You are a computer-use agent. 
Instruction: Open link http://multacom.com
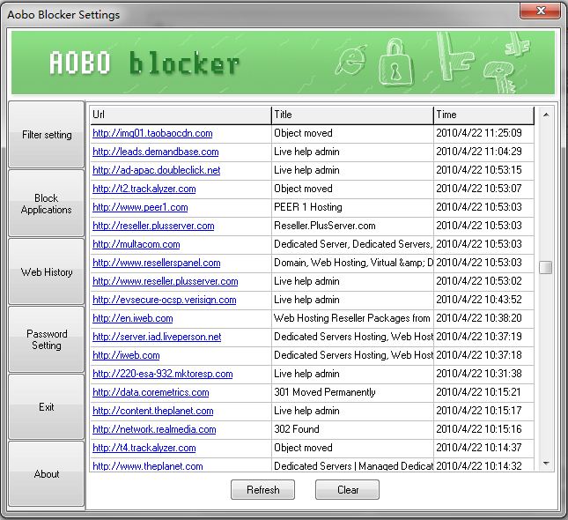[x=136, y=244]
